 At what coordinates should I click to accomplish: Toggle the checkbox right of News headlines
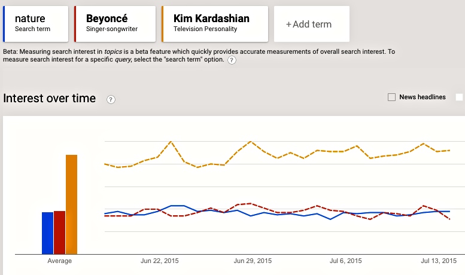coord(460,97)
